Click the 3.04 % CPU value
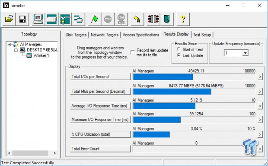The image size is (268, 166). (196, 128)
